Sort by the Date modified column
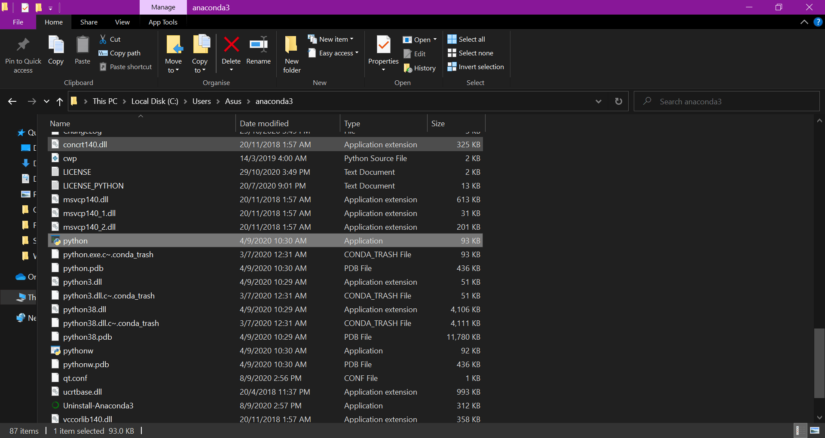 coord(287,123)
